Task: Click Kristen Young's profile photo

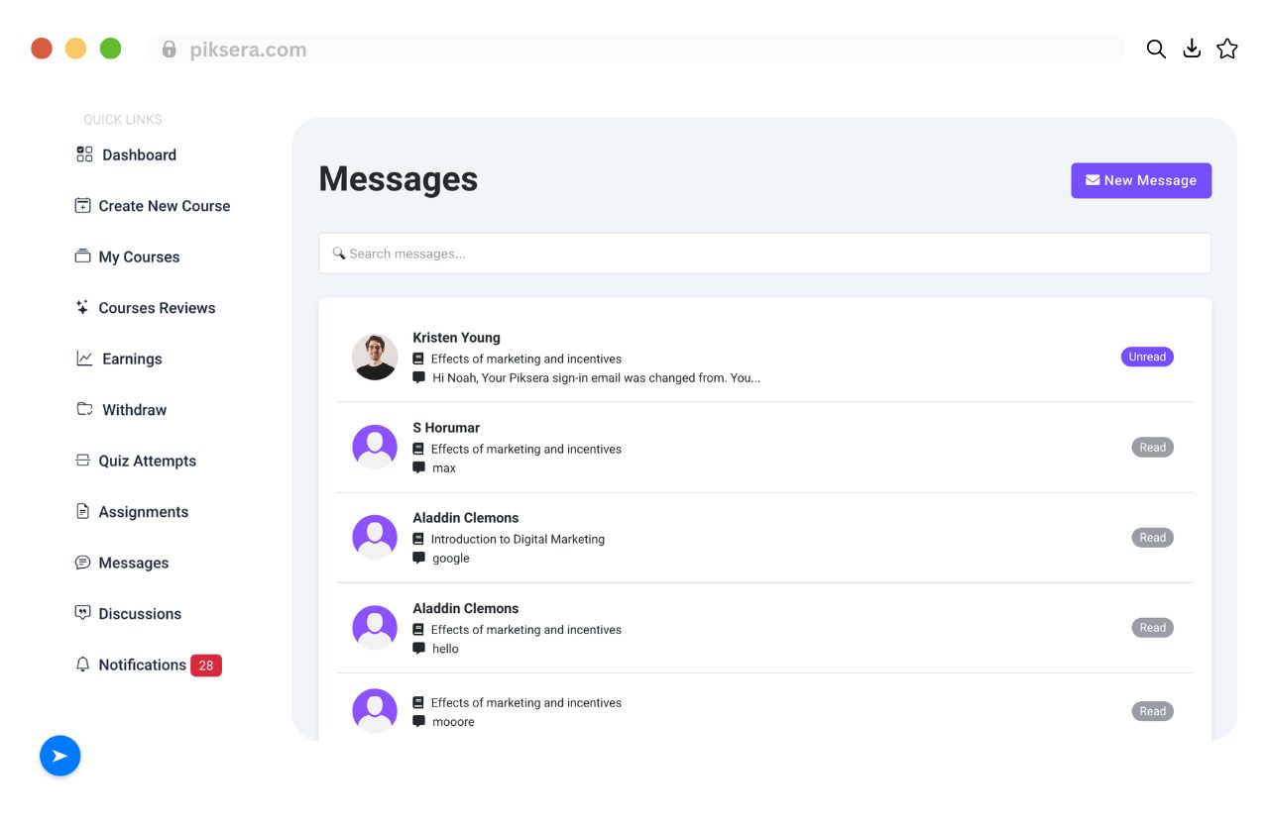Action: (375, 357)
